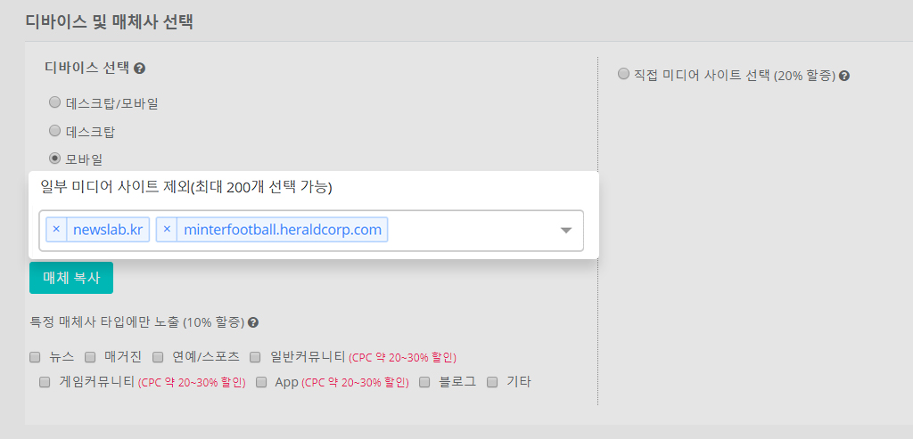Remove minterfootball.heraldcorp.com tag via ×

click(167, 230)
